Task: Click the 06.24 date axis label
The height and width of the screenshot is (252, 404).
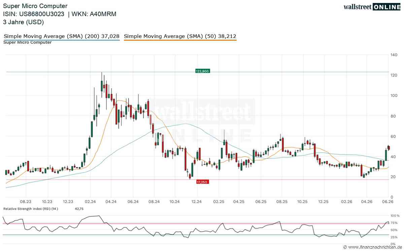Action: [x=133, y=202]
